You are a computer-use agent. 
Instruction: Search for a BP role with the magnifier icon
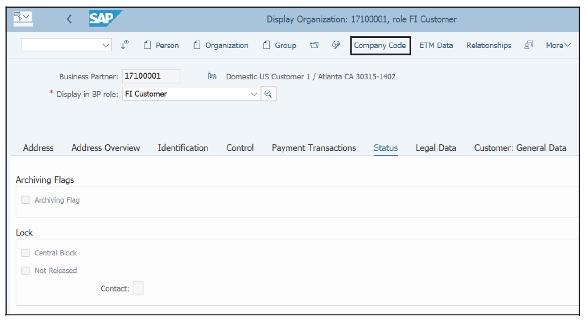(x=268, y=94)
